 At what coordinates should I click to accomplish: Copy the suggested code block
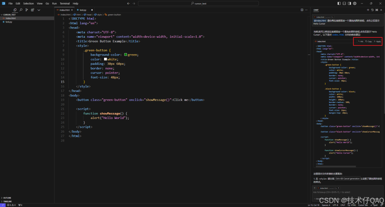[x=369, y=41]
